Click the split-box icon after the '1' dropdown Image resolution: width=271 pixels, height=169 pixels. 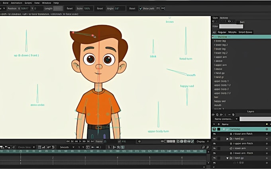88,147
